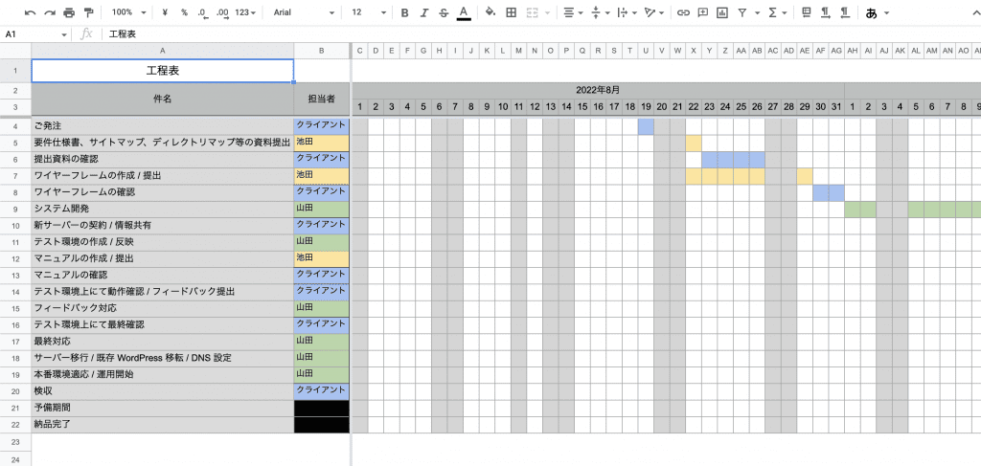Select column A header
Screen dimensions: 981x466
(x=163, y=51)
